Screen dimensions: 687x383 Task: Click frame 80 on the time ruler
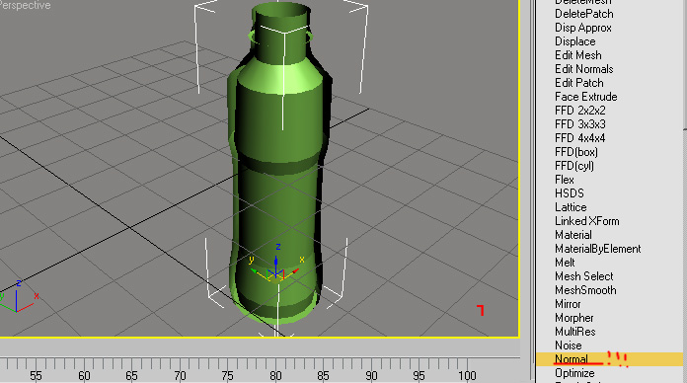[275, 375]
